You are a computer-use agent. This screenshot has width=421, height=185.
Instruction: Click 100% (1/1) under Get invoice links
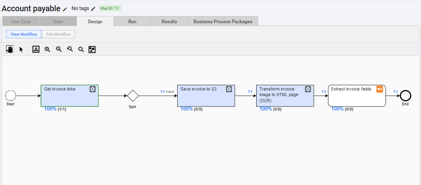pos(55,109)
